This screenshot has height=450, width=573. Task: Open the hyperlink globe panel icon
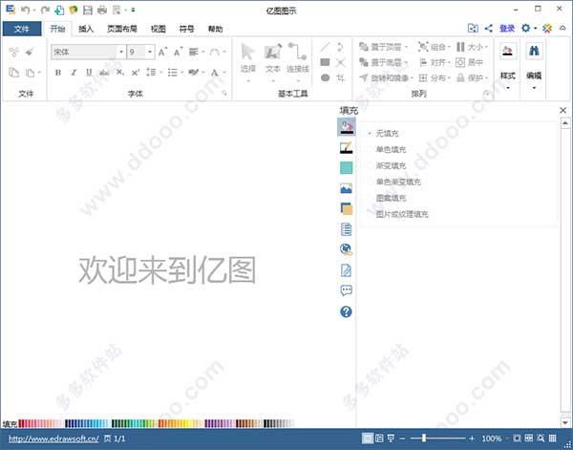[x=346, y=249]
